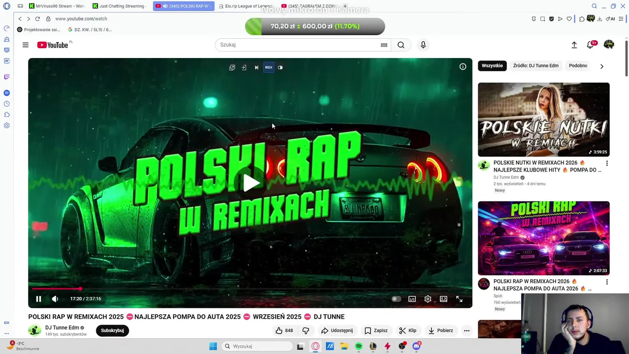Switch to Just Chatting Streaming tab
The image size is (629, 354).
120,6
